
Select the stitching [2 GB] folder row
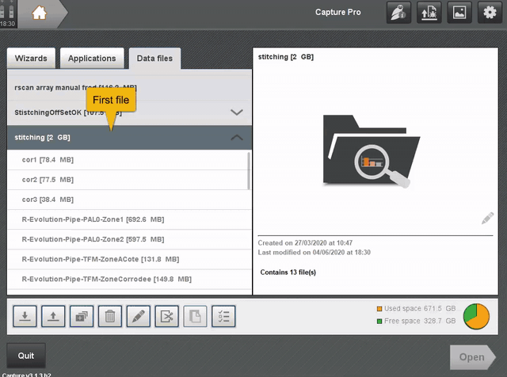129,137
